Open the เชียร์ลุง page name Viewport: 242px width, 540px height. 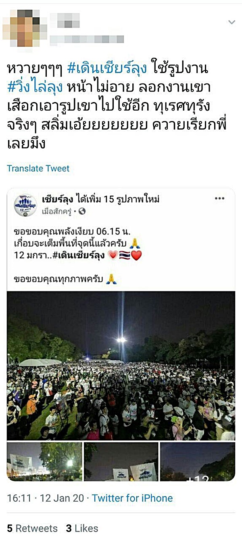55,199
